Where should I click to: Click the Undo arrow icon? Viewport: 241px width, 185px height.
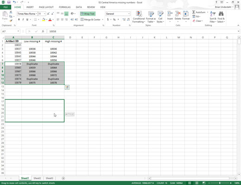click(14, 2)
